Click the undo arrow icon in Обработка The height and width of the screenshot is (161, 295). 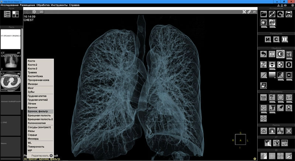[x=264, y=54]
